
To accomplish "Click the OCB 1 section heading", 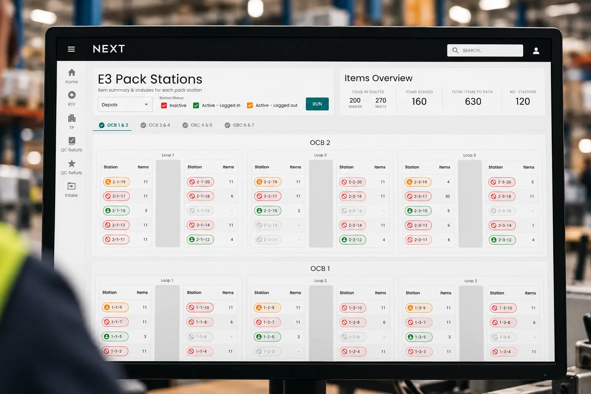I will click(x=320, y=269).
